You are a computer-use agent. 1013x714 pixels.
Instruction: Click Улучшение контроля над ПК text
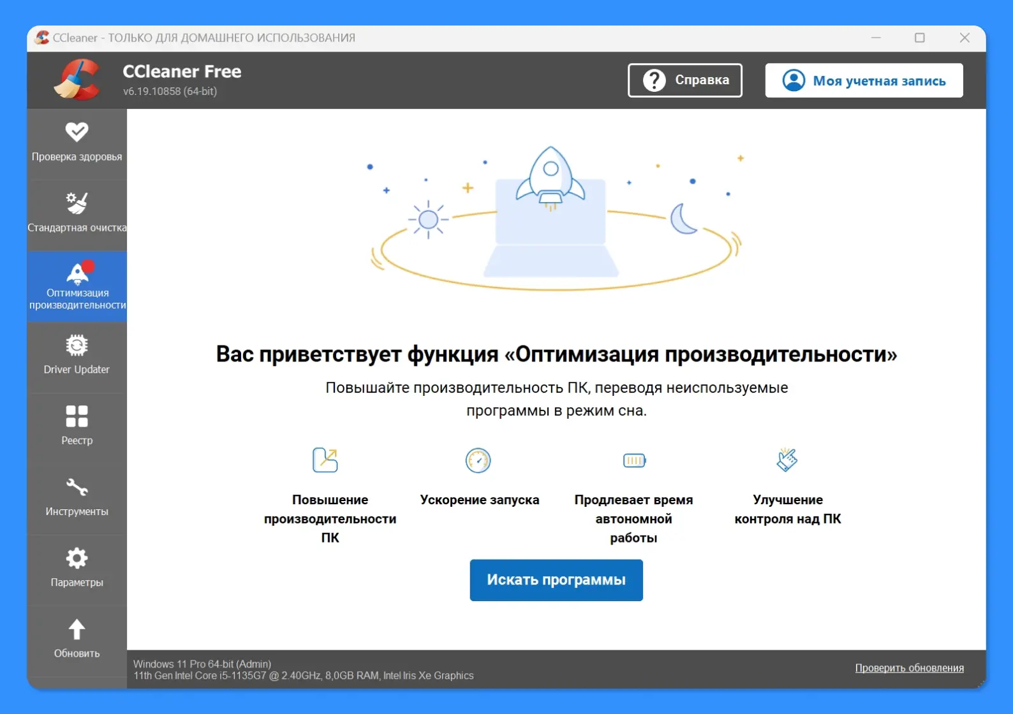[x=788, y=509]
